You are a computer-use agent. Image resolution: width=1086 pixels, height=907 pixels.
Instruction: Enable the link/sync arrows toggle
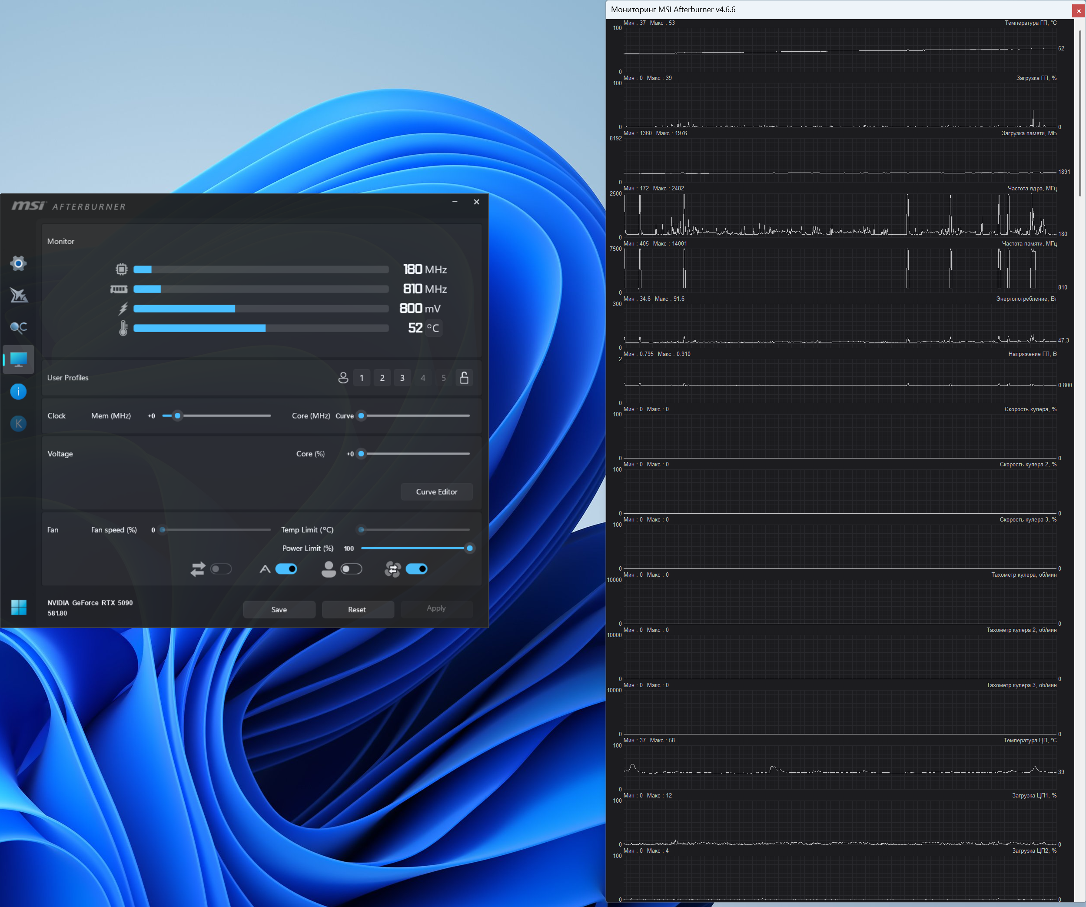221,569
